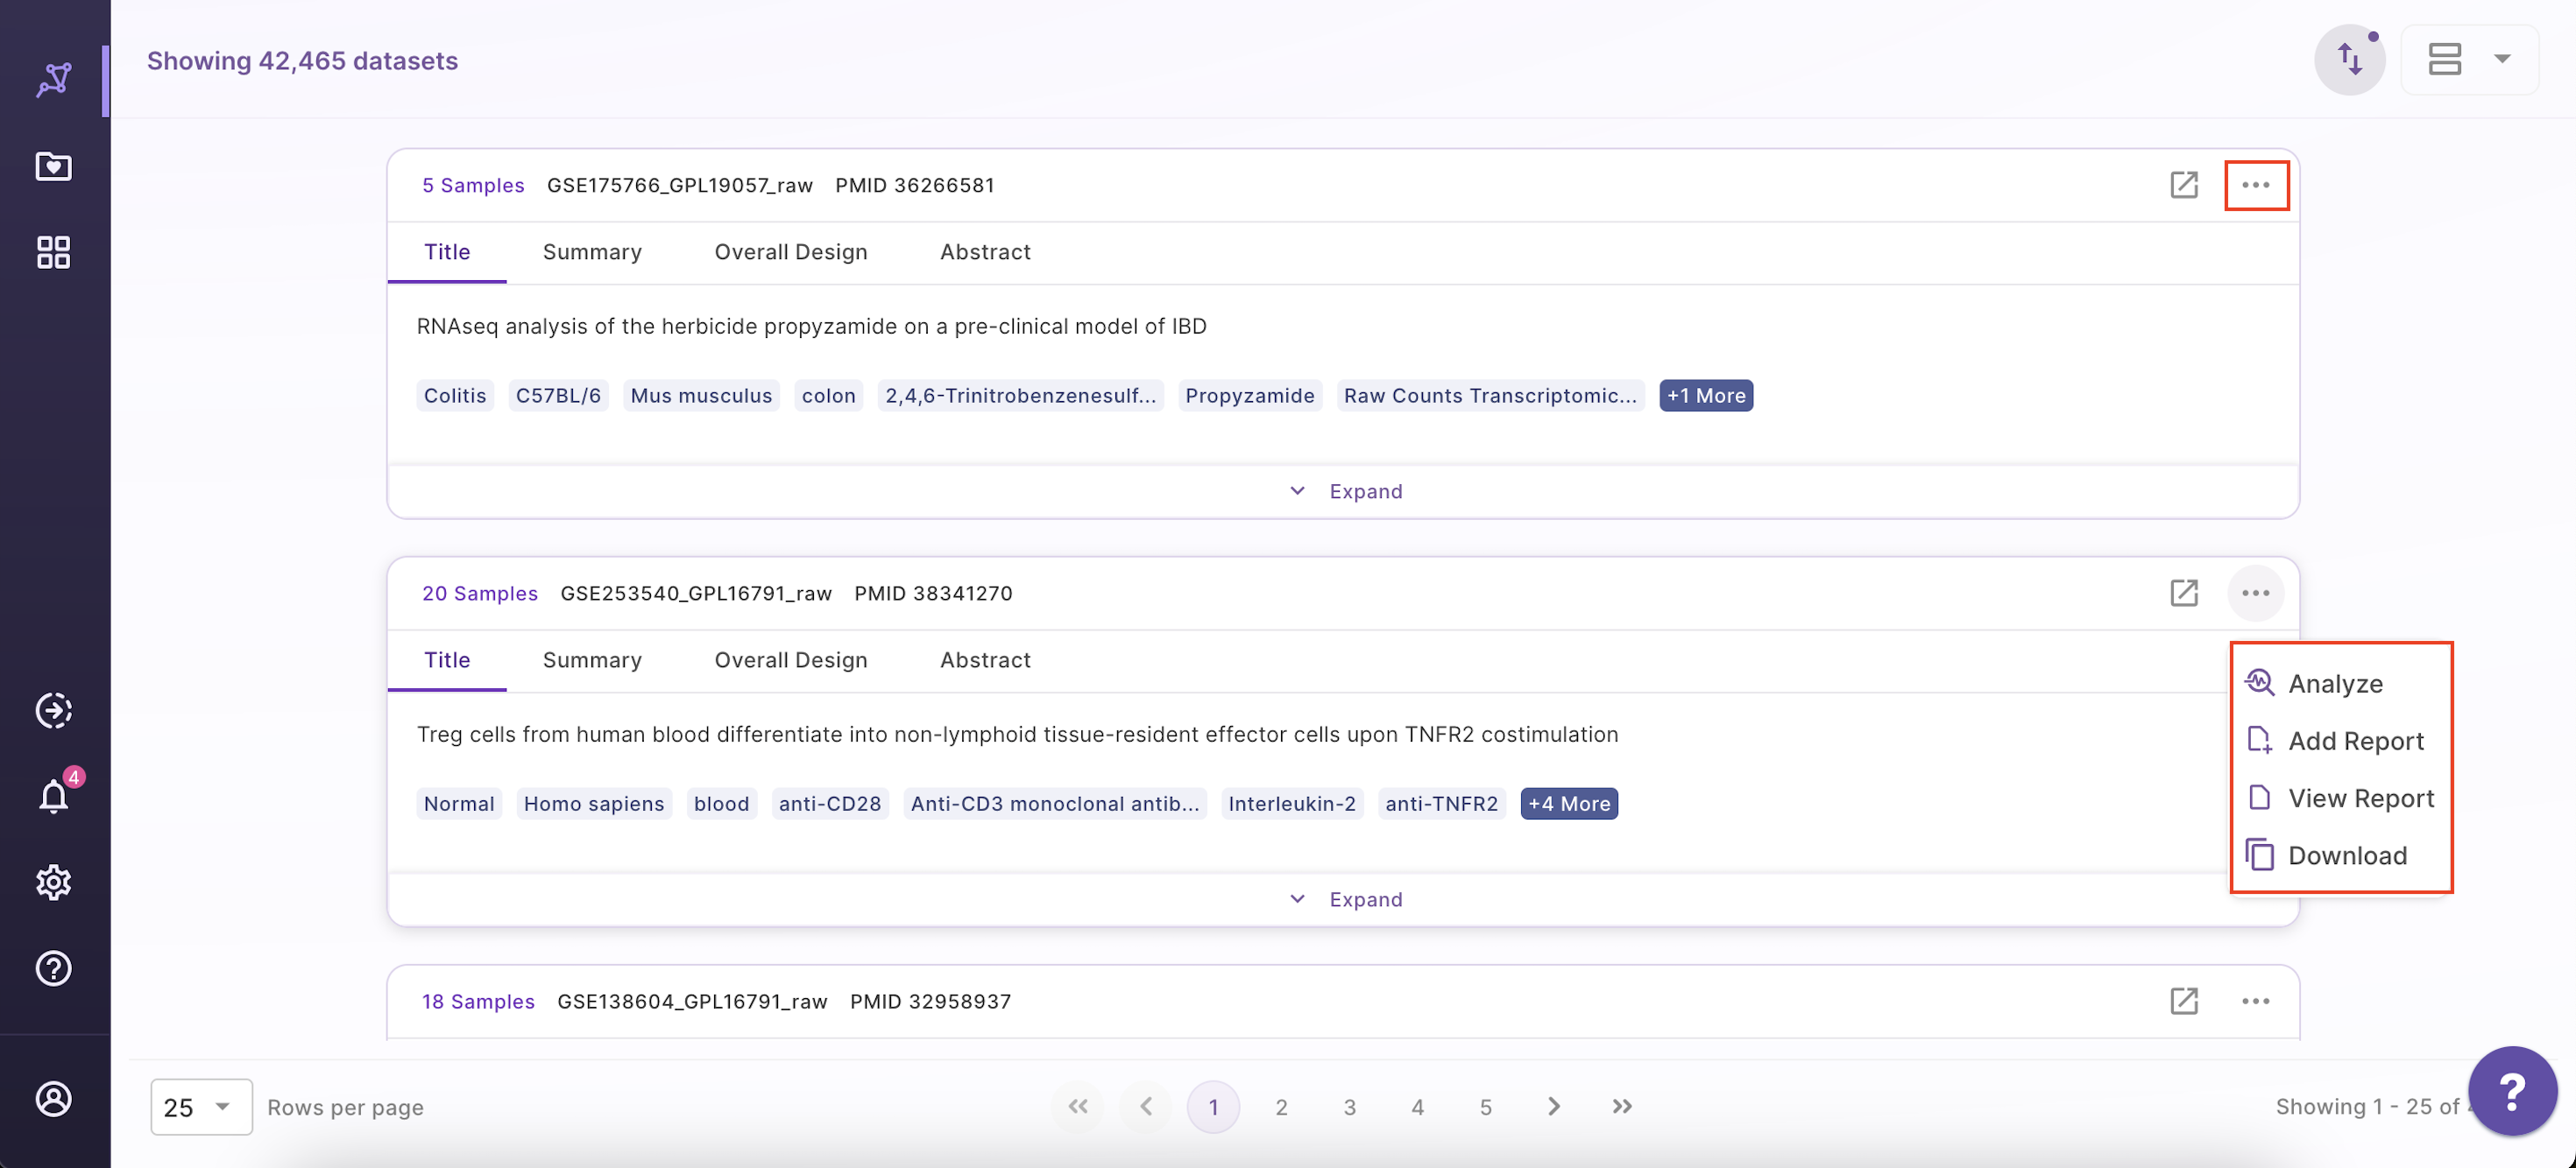The image size is (2576, 1168).
Task: Click the blood tag
Action: (722, 803)
